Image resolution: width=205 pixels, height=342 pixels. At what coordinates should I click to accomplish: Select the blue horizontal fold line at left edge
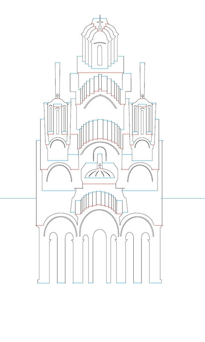(x=18, y=198)
